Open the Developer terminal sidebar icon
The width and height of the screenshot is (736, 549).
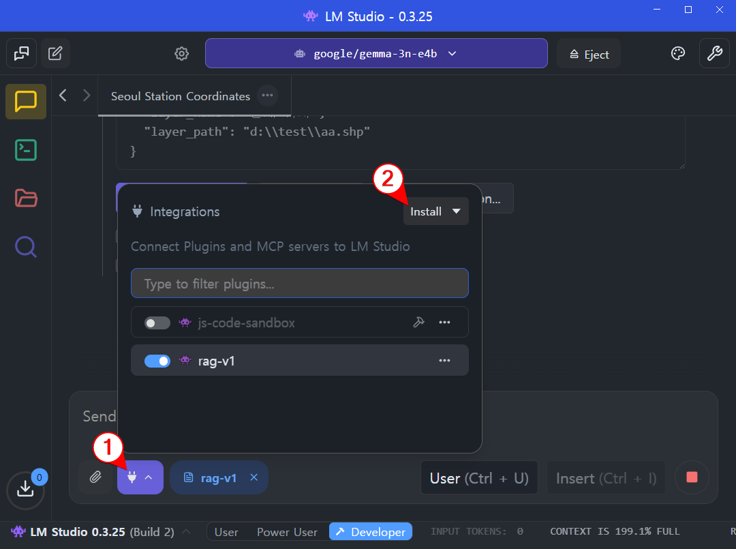(x=26, y=150)
